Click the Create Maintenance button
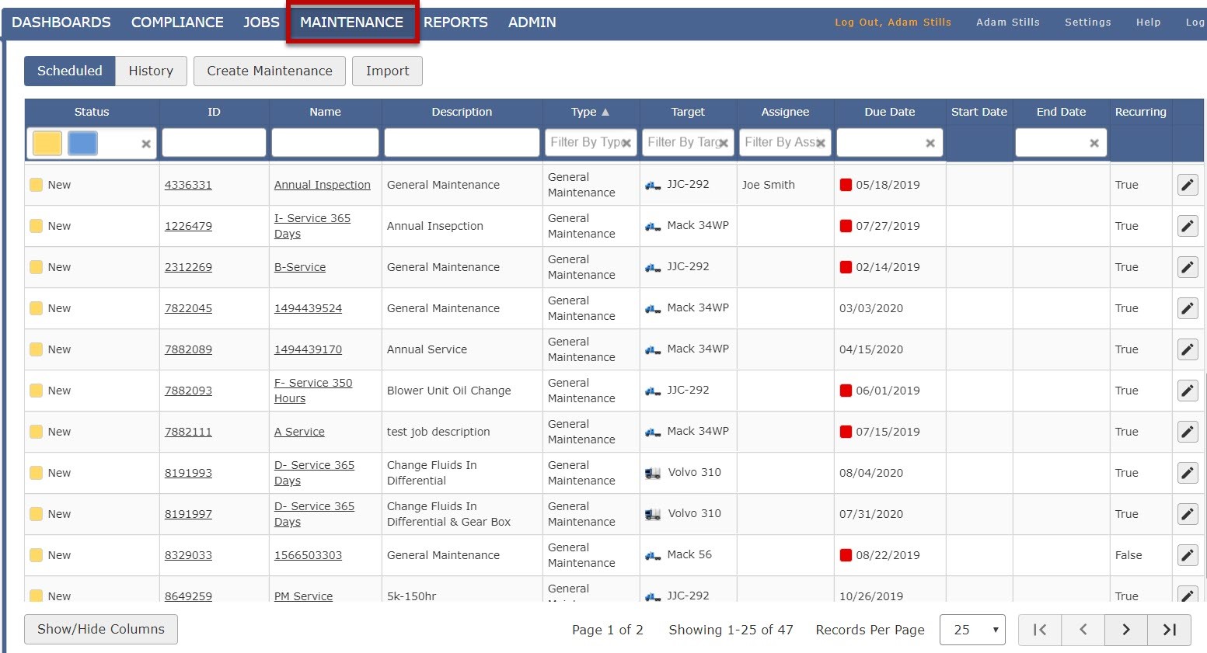 click(x=269, y=71)
